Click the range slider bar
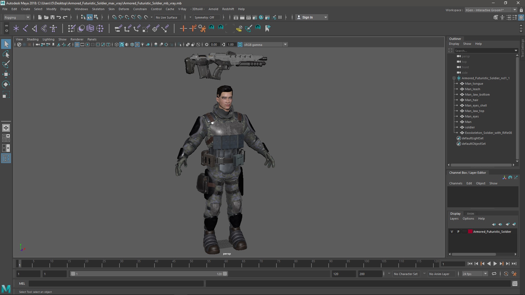The image size is (525, 295). 149,274
